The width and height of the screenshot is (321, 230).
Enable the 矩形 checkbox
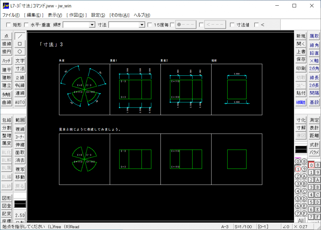(x=8, y=25)
